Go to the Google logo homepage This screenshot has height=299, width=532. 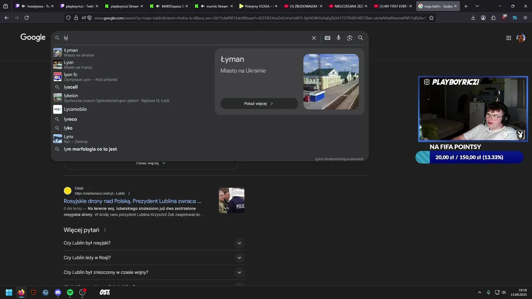(33, 37)
